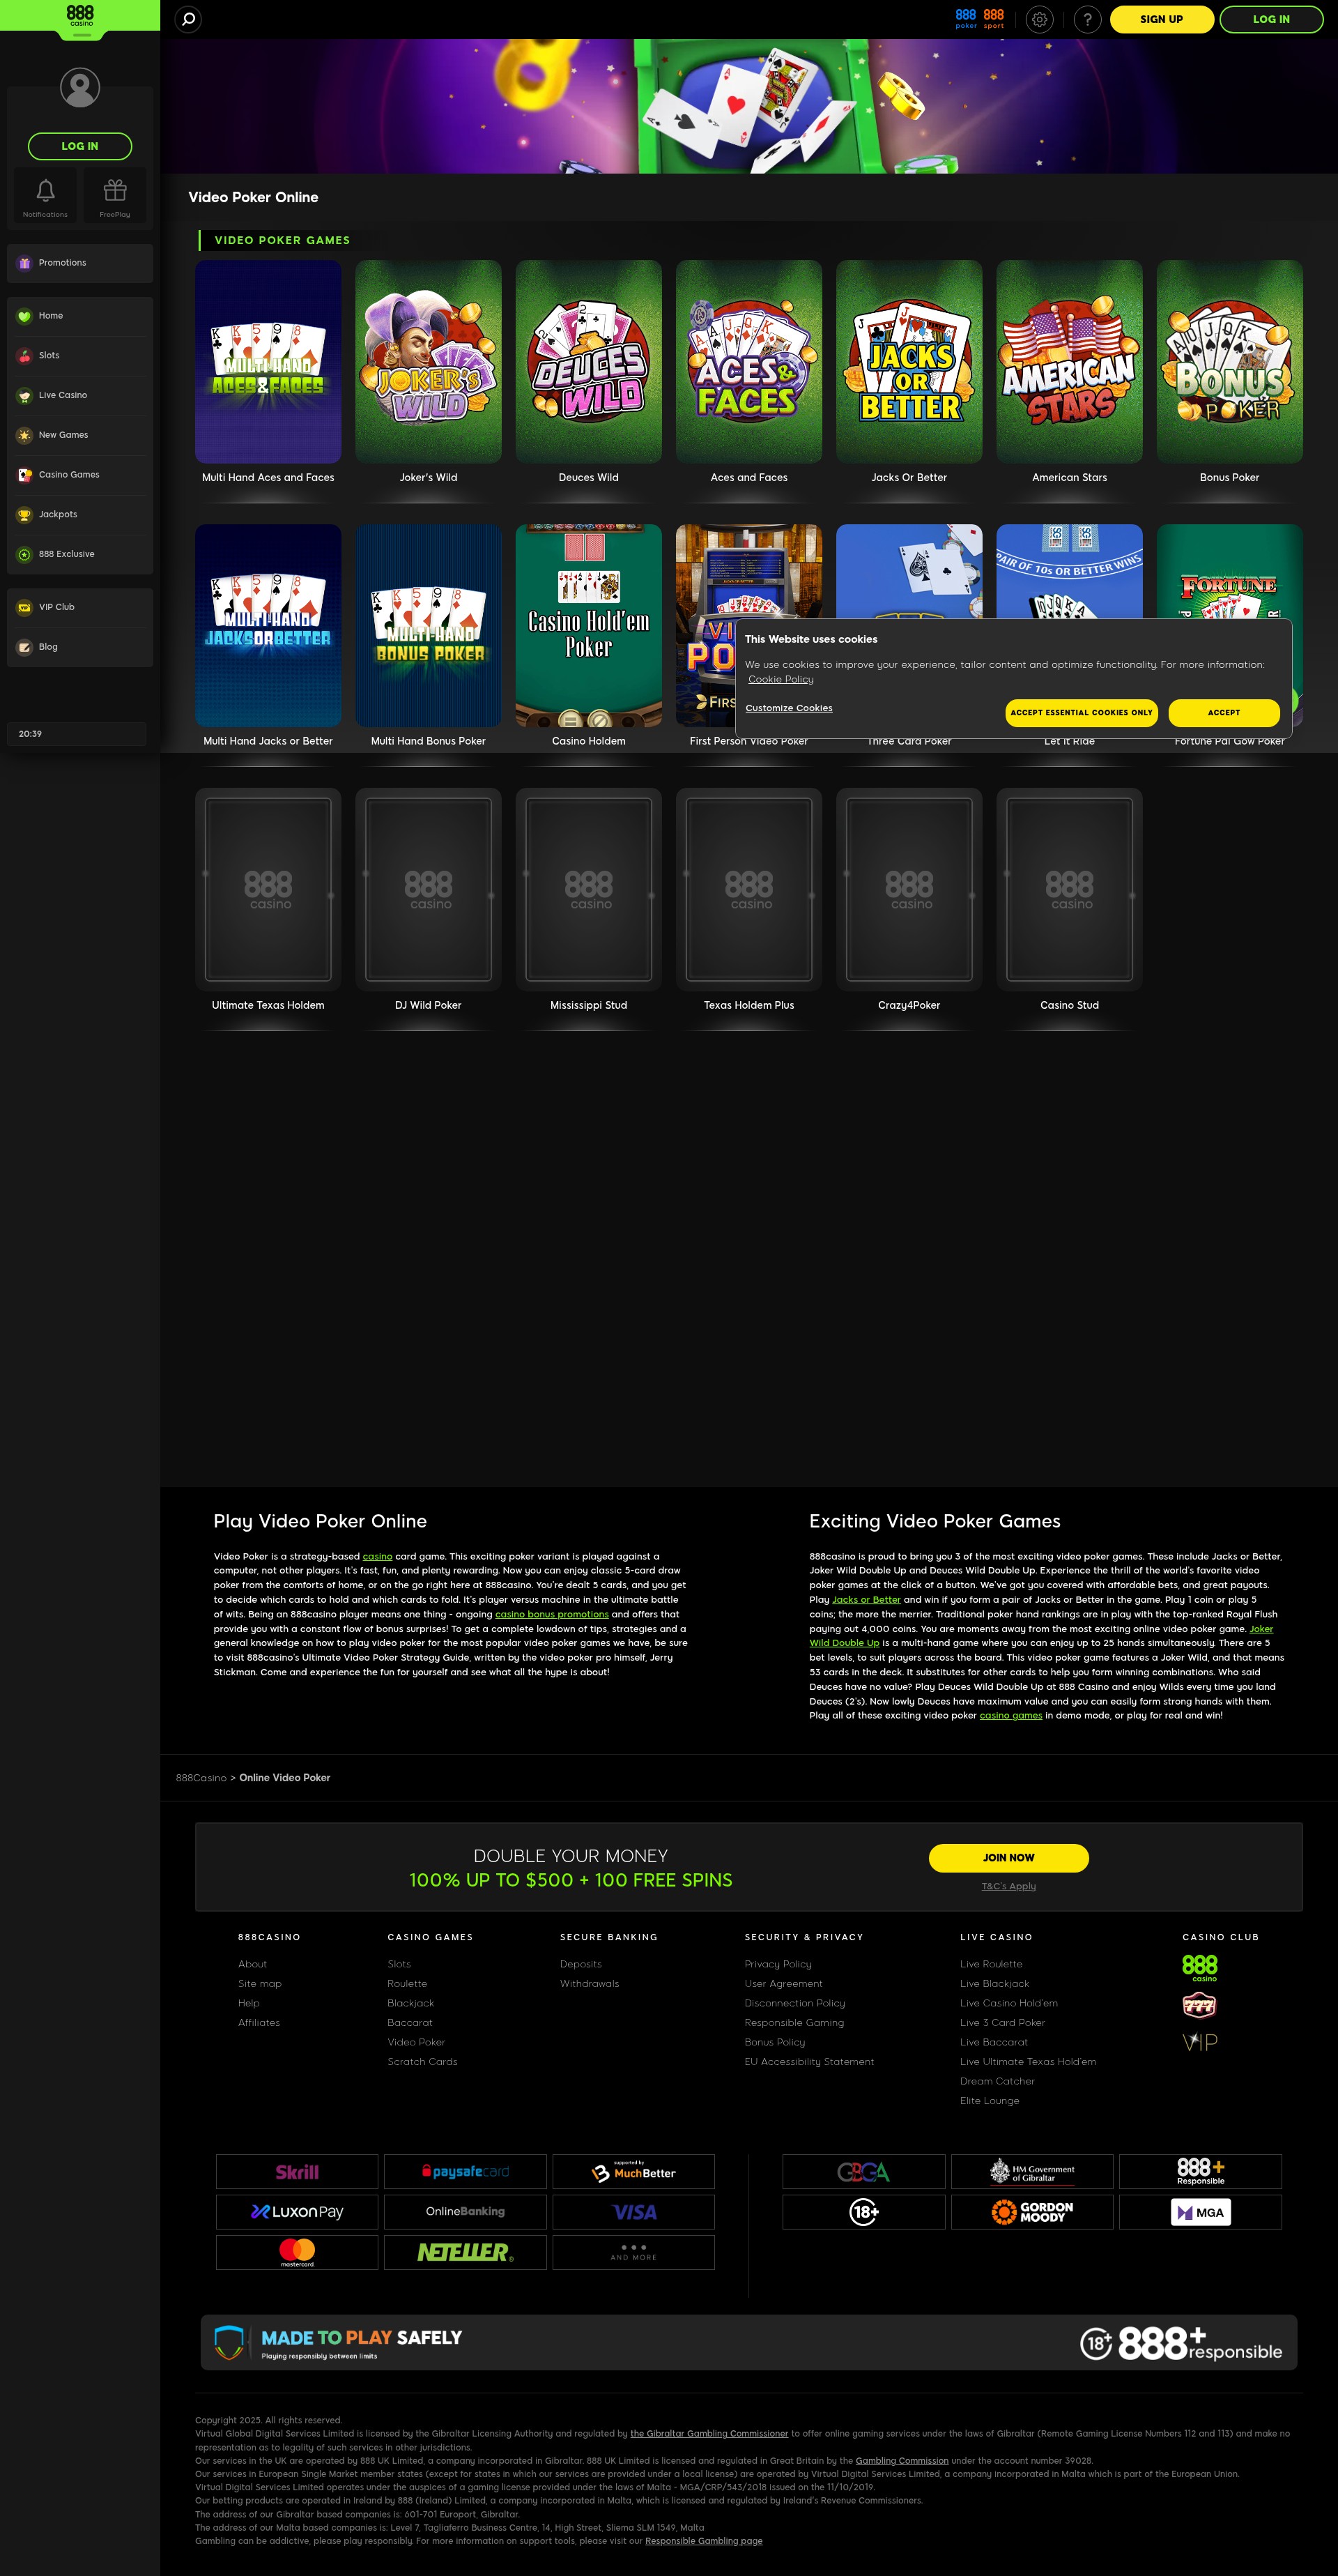
Task: Click 888Casino breadcrumb link
Action: [x=201, y=1778]
